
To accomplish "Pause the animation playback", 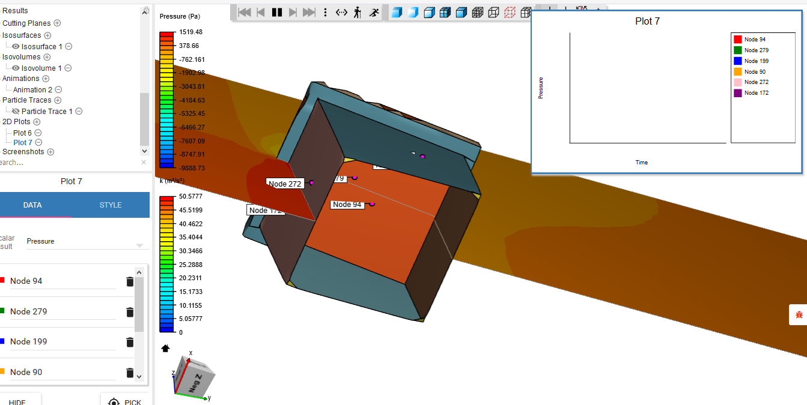I will click(277, 13).
